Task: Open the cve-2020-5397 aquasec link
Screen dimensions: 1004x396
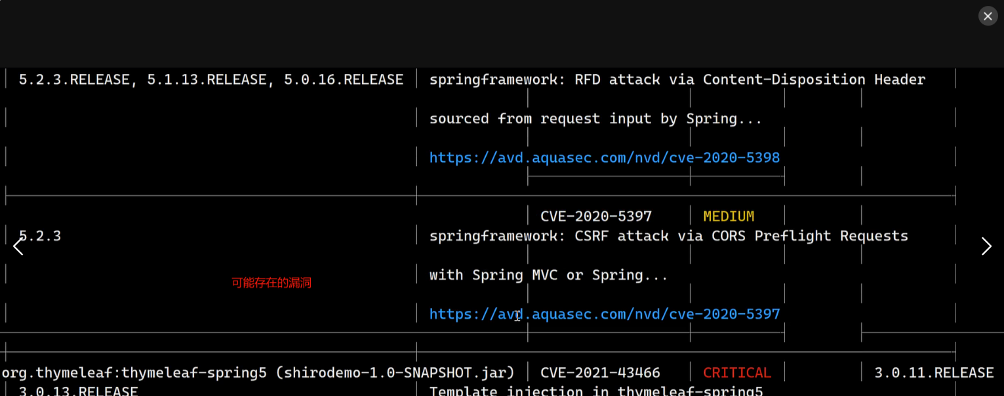Action: pos(605,314)
